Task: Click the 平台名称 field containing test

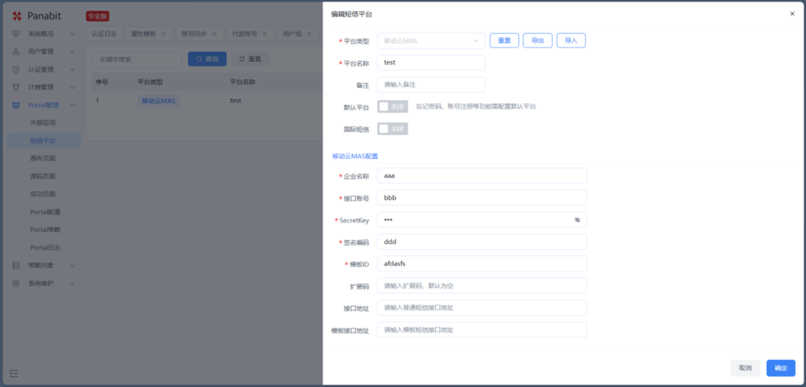Action: [431, 63]
